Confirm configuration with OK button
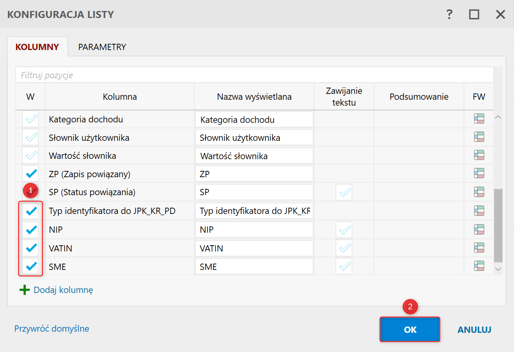 click(410, 329)
